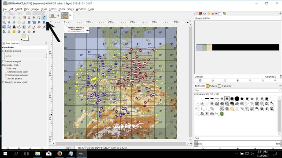Select the Eraser tool

click(x=39, y=27)
